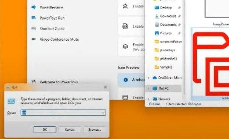
Task: Click the Pictures icon in Explorer
Action: tap(157, 33)
